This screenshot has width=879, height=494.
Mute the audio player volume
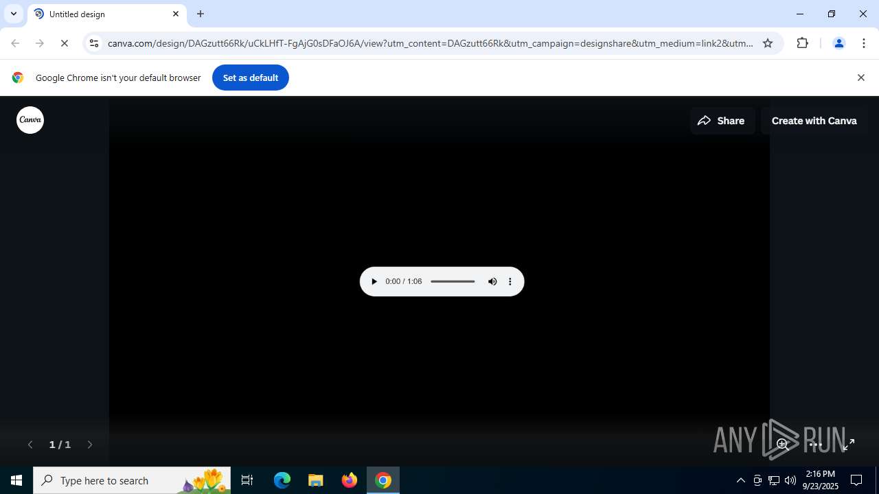[492, 281]
